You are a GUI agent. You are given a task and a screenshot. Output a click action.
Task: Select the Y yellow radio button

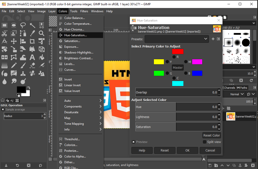pyautogui.click(x=167, y=62)
